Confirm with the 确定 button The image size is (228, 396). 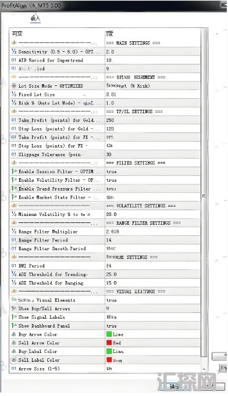[x=175, y=386]
